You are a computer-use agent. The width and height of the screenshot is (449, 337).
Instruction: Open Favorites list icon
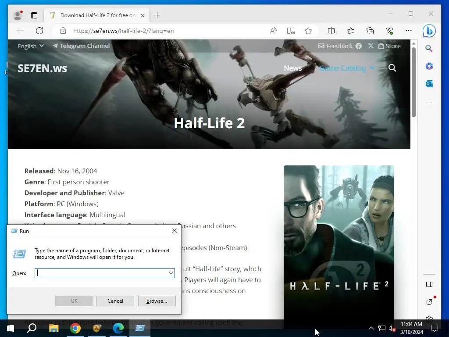351,31
